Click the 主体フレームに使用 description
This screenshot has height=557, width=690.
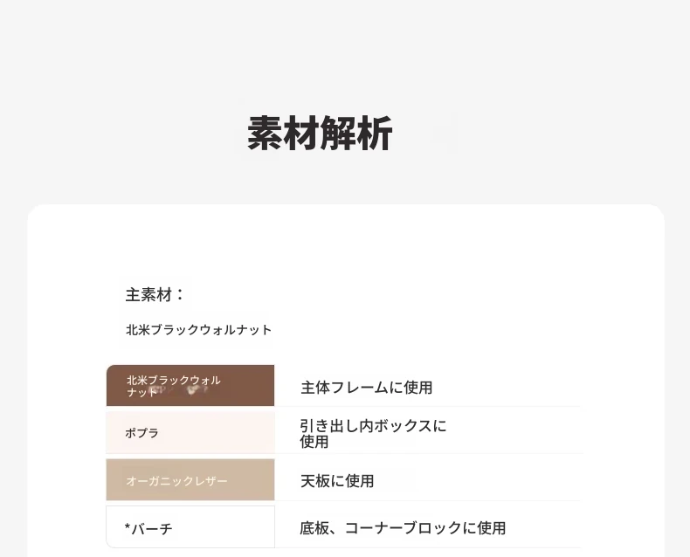[366, 387]
